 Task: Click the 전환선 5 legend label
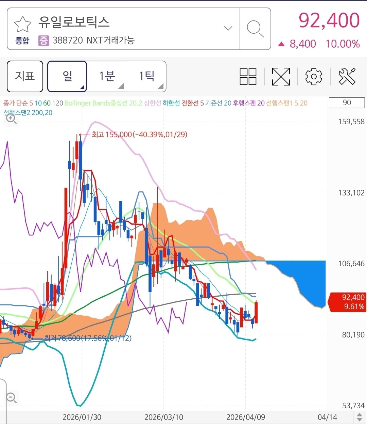click(192, 103)
